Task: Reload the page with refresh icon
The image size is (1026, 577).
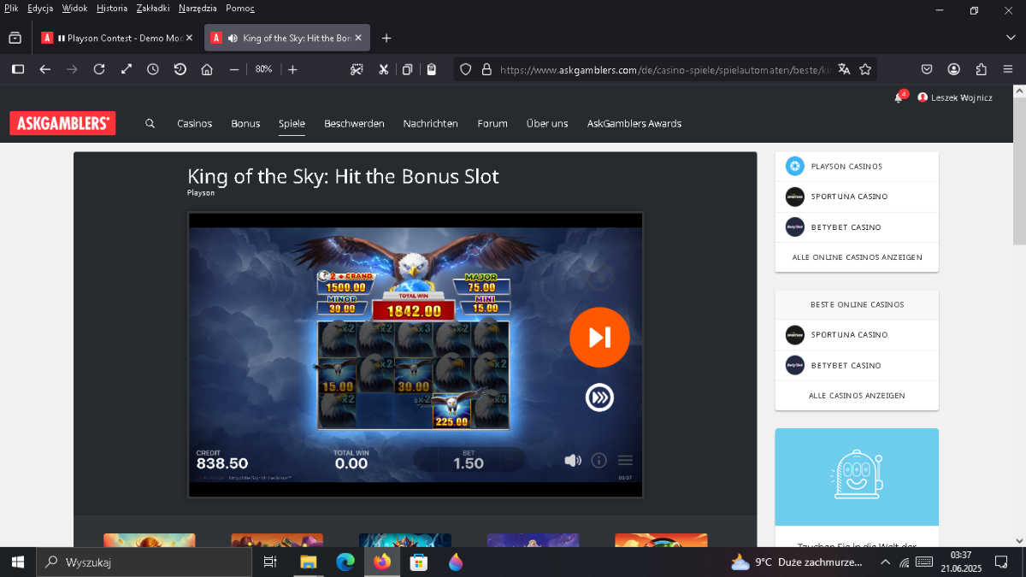Action: click(x=99, y=69)
